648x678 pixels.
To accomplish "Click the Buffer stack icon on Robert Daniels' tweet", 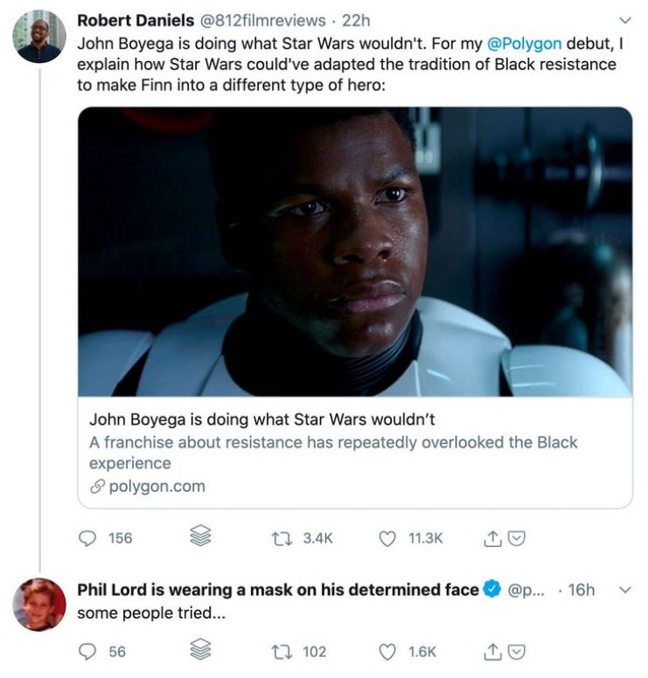I will (x=200, y=536).
